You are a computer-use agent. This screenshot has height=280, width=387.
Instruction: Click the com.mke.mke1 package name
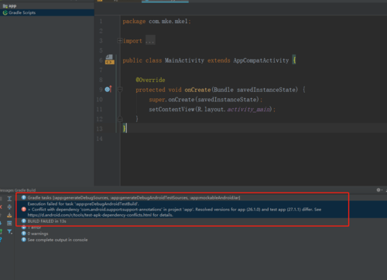pyautogui.click(x=168, y=21)
